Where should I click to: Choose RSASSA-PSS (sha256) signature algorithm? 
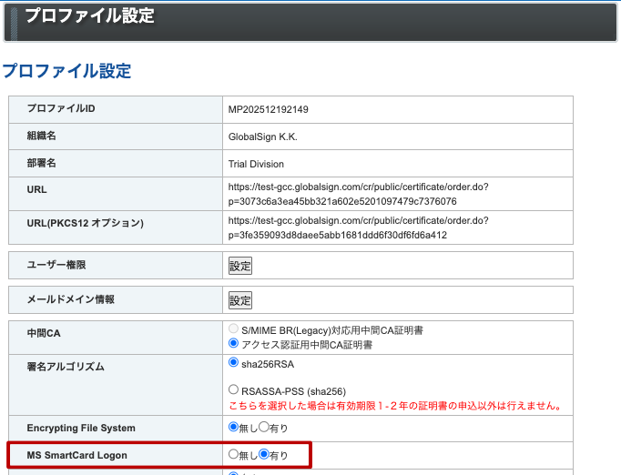point(234,389)
